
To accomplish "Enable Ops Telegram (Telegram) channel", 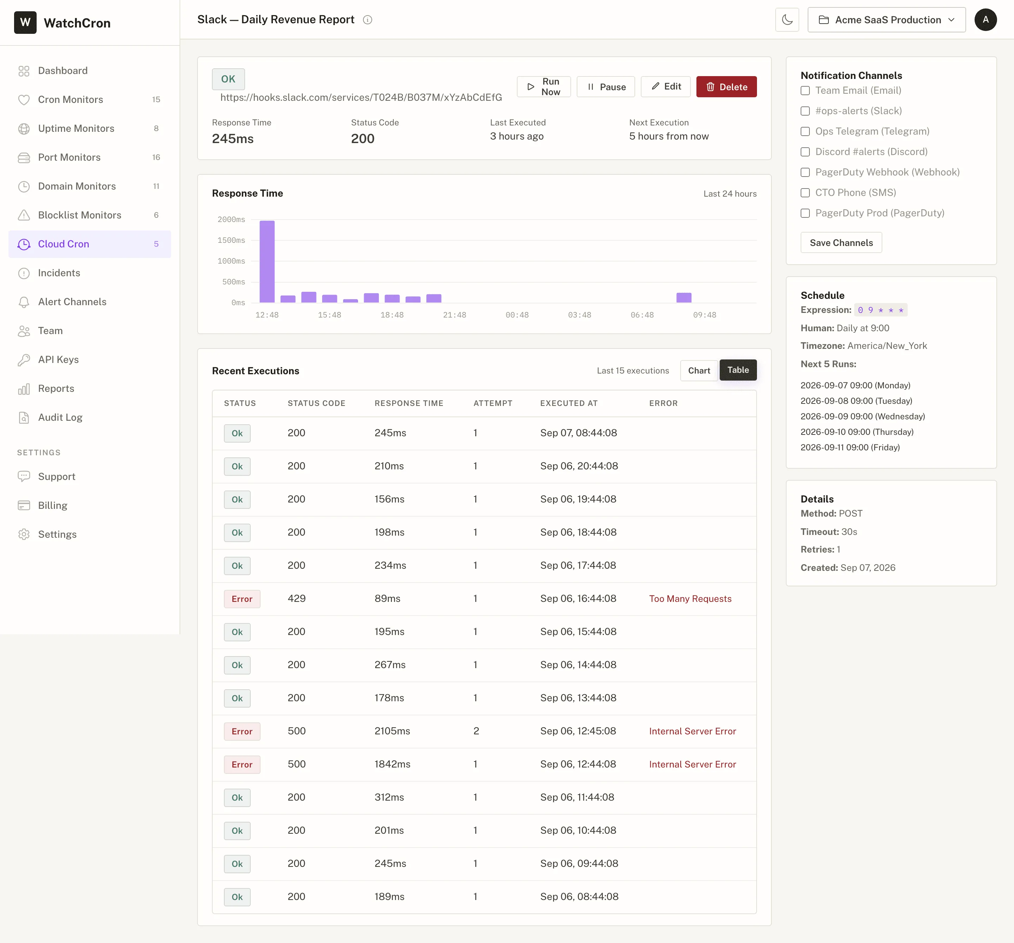I will coord(805,132).
